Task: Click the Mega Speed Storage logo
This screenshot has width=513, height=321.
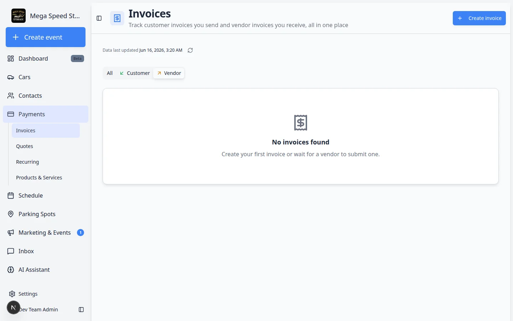Action: click(19, 16)
